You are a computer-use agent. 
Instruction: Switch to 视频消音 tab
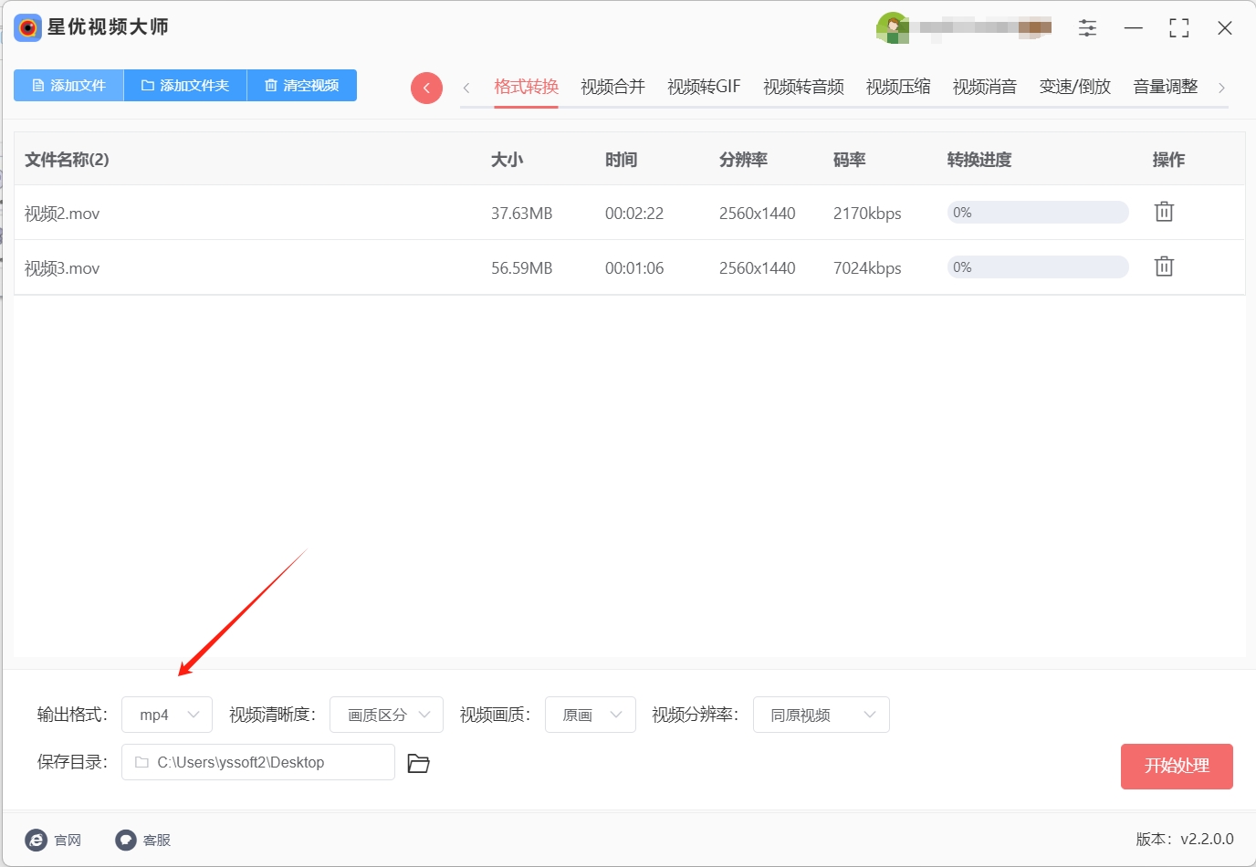(985, 87)
